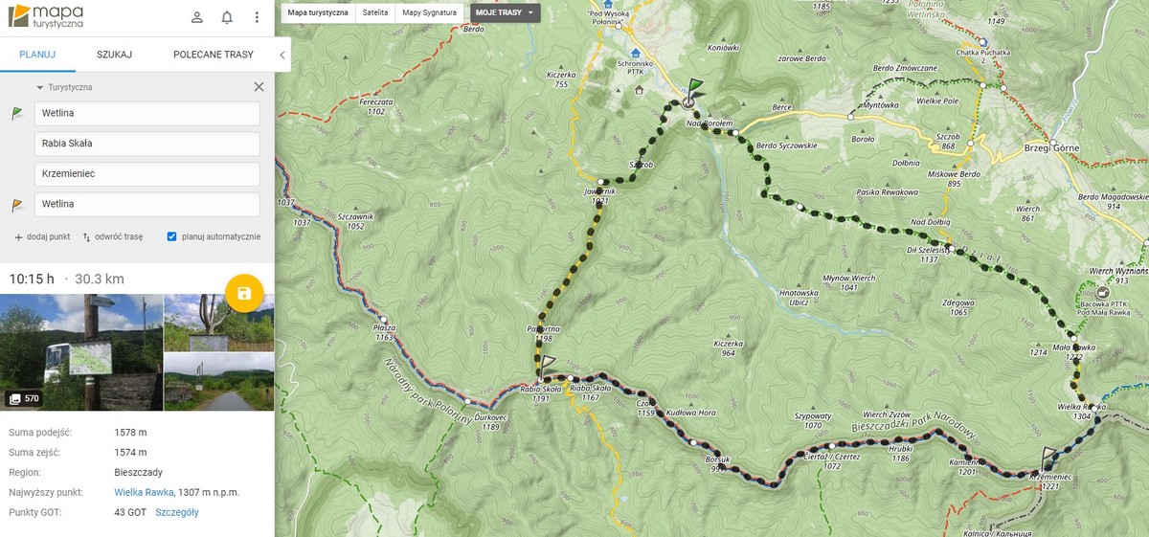Switch map layer to Satelita
Image resolution: width=1149 pixels, height=537 pixels.
375,12
